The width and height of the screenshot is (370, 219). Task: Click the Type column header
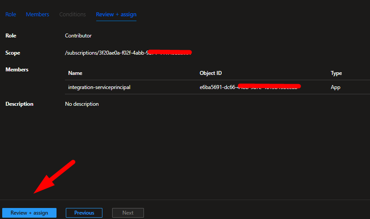pyautogui.click(x=336, y=73)
